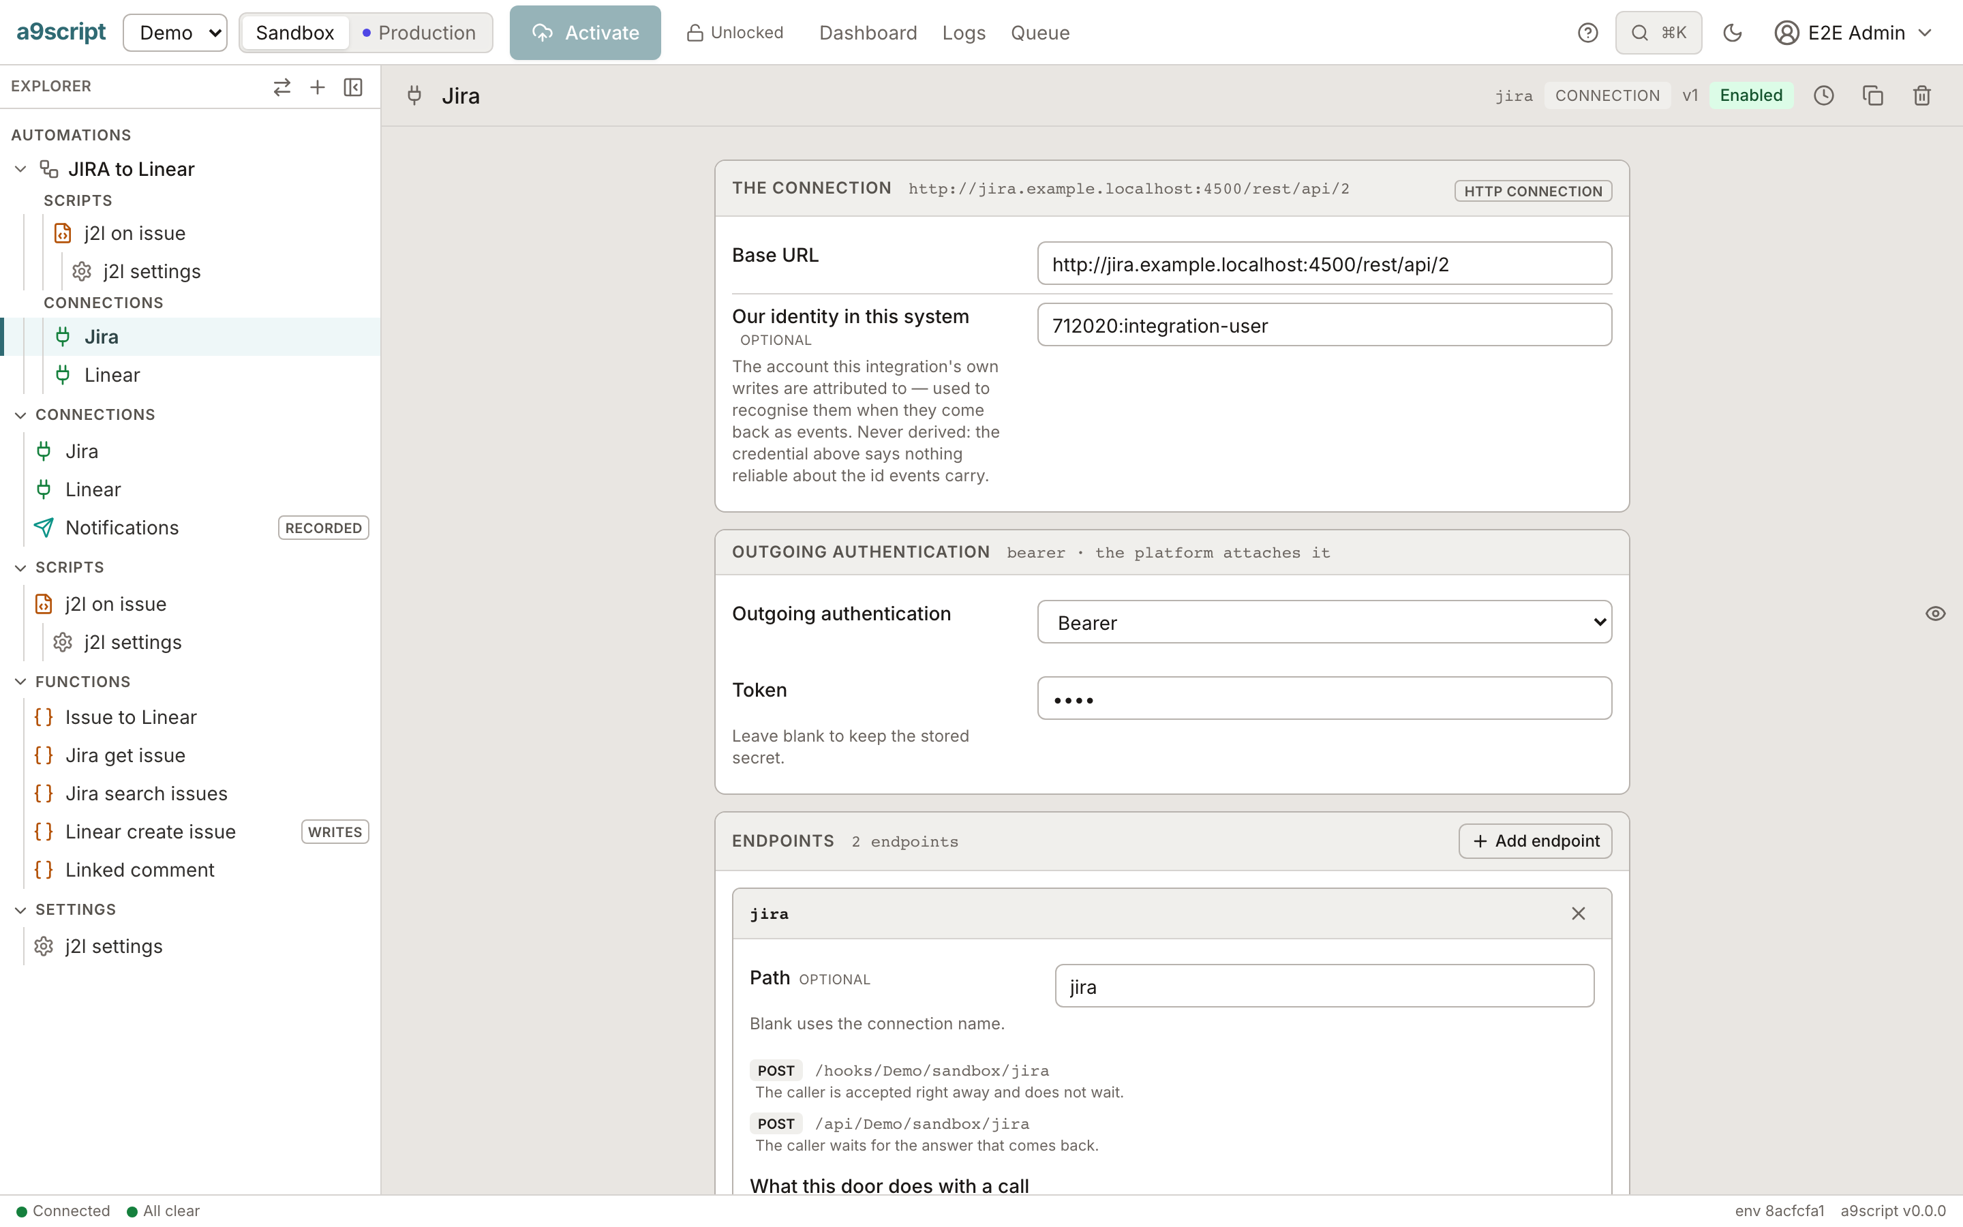Select Linear connection under JIRA to Linear

click(112, 375)
